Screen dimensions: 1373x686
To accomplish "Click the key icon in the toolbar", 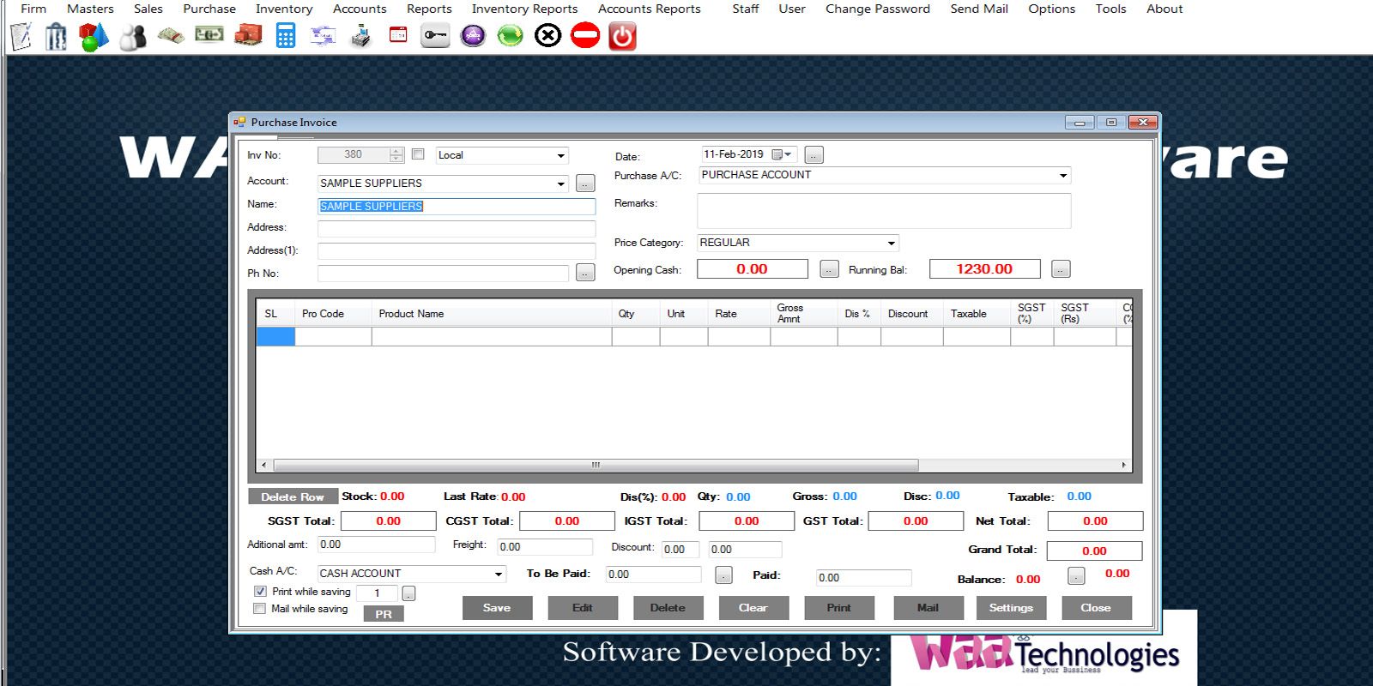I will click(x=435, y=36).
